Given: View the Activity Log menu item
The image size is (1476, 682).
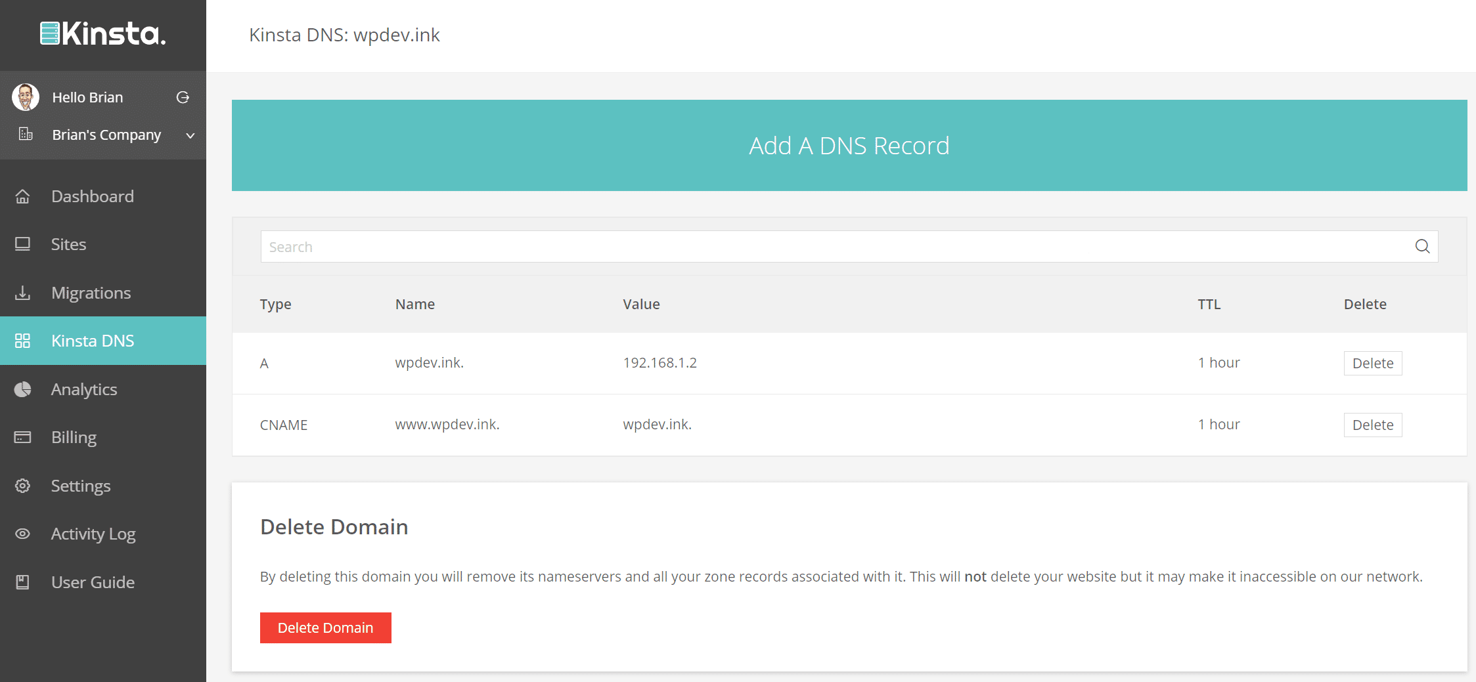Looking at the screenshot, I should [x=103, y=534].
